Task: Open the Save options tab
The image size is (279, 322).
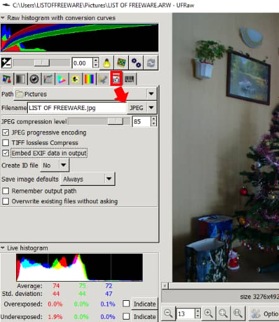Action: [x=117, y=79]
